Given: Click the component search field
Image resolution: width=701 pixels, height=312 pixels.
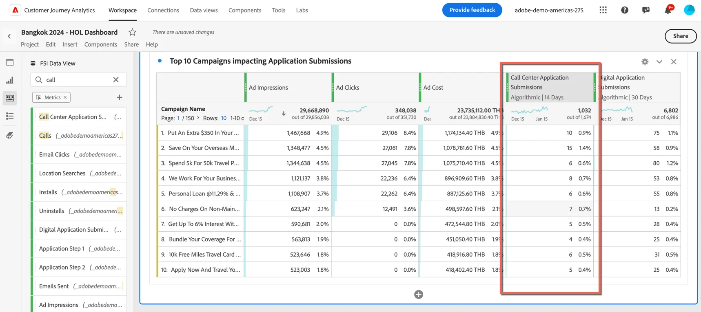Looking at the screenshot, I should click(x=78, y=80).
